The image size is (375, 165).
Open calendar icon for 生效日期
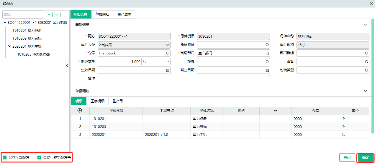[x=168, y=70]
